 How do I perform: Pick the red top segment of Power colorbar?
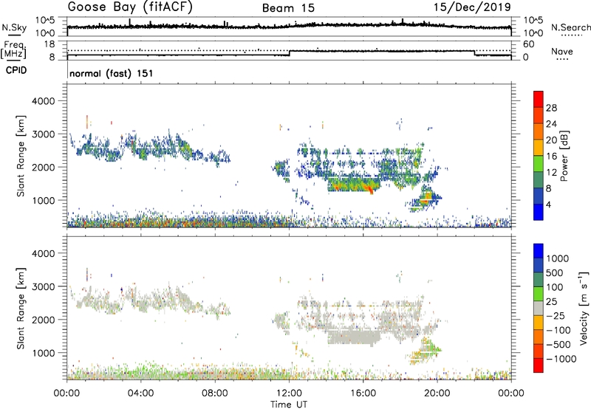click(x=539, y=99)
